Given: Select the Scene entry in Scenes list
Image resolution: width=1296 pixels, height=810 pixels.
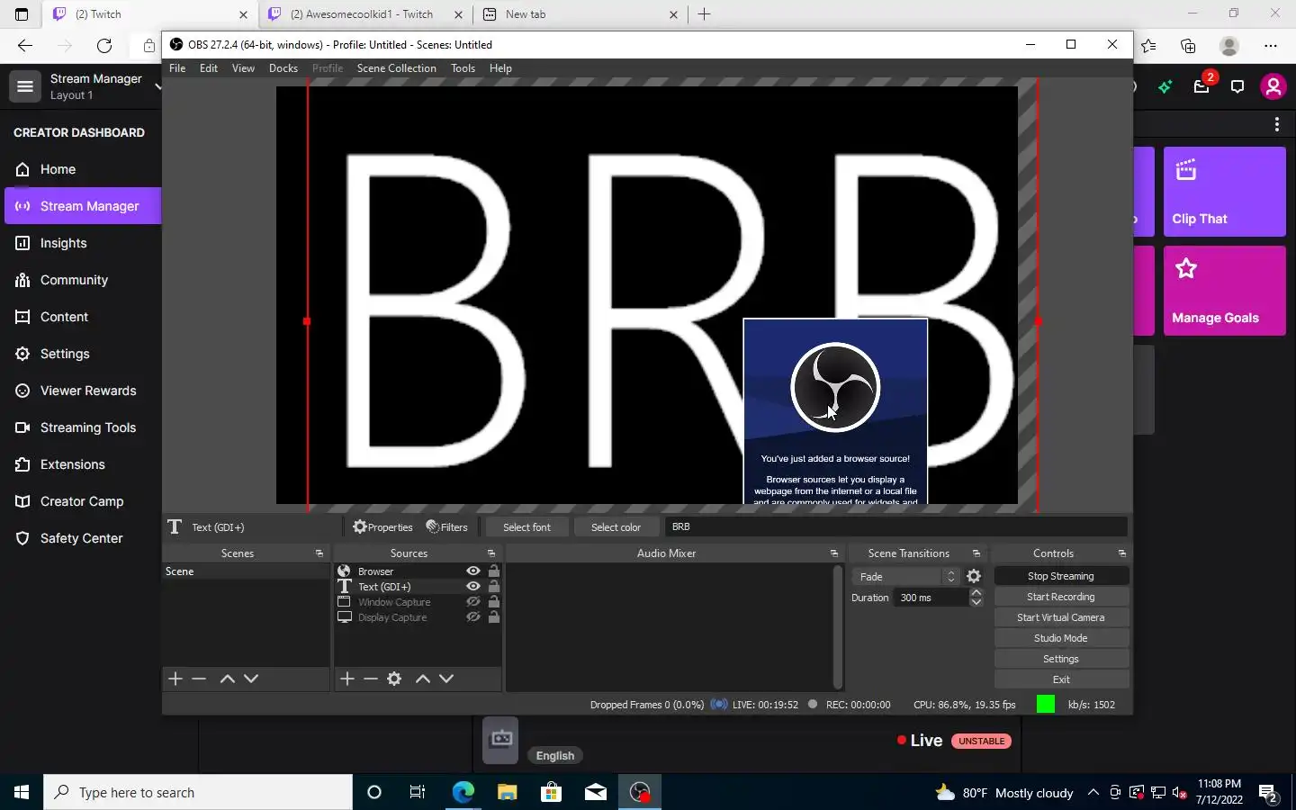Looking at the screenshot, I should 246,571.
